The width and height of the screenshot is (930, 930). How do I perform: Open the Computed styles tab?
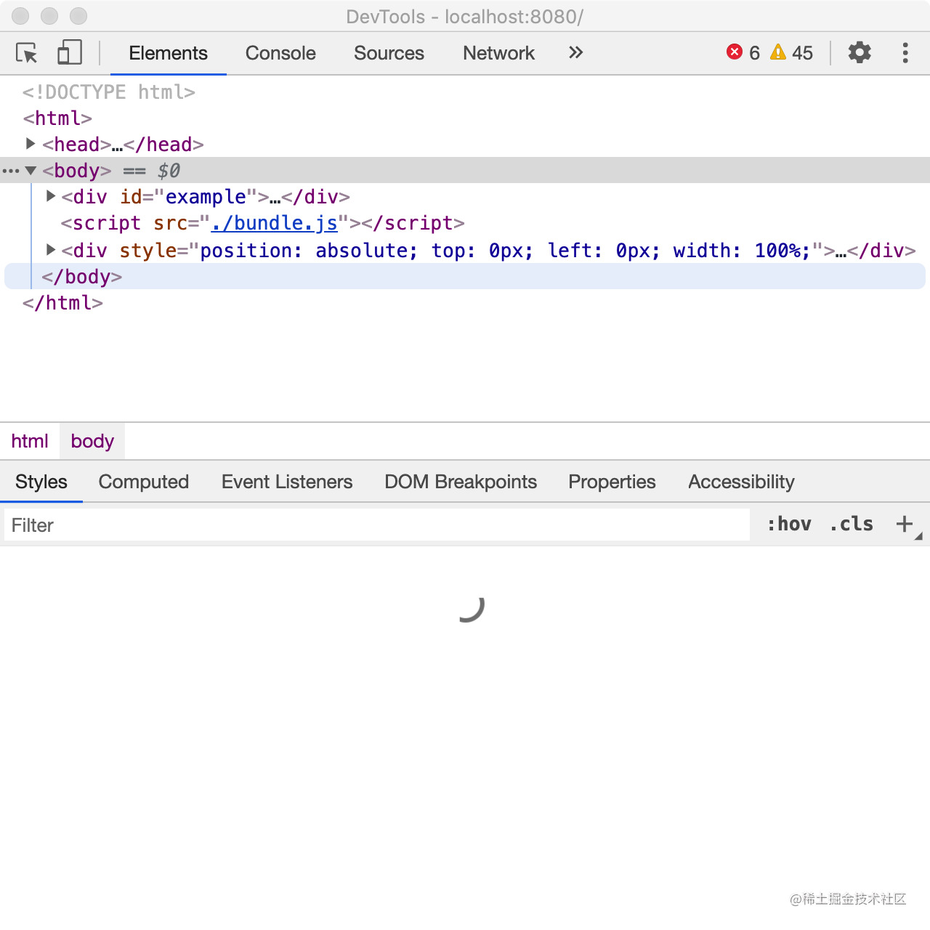pos(144,482)
